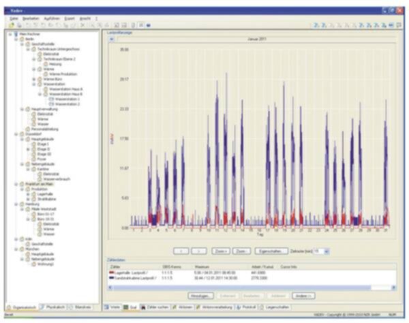Image resolution: width=409 pixels, height=323 pixels.
Task: Click the blue round toolbar icon
Action: (149, 25)
